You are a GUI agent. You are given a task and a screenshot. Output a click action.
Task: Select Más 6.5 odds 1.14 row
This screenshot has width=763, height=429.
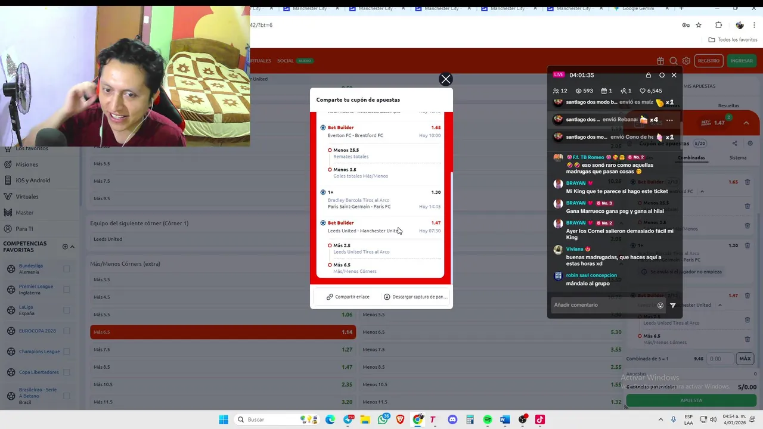[x=223, y=332]
